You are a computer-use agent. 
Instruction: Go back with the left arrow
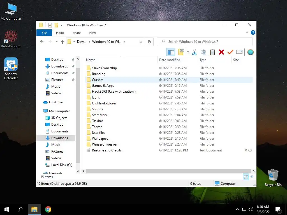pyautogui.click(x=42, y=42)
